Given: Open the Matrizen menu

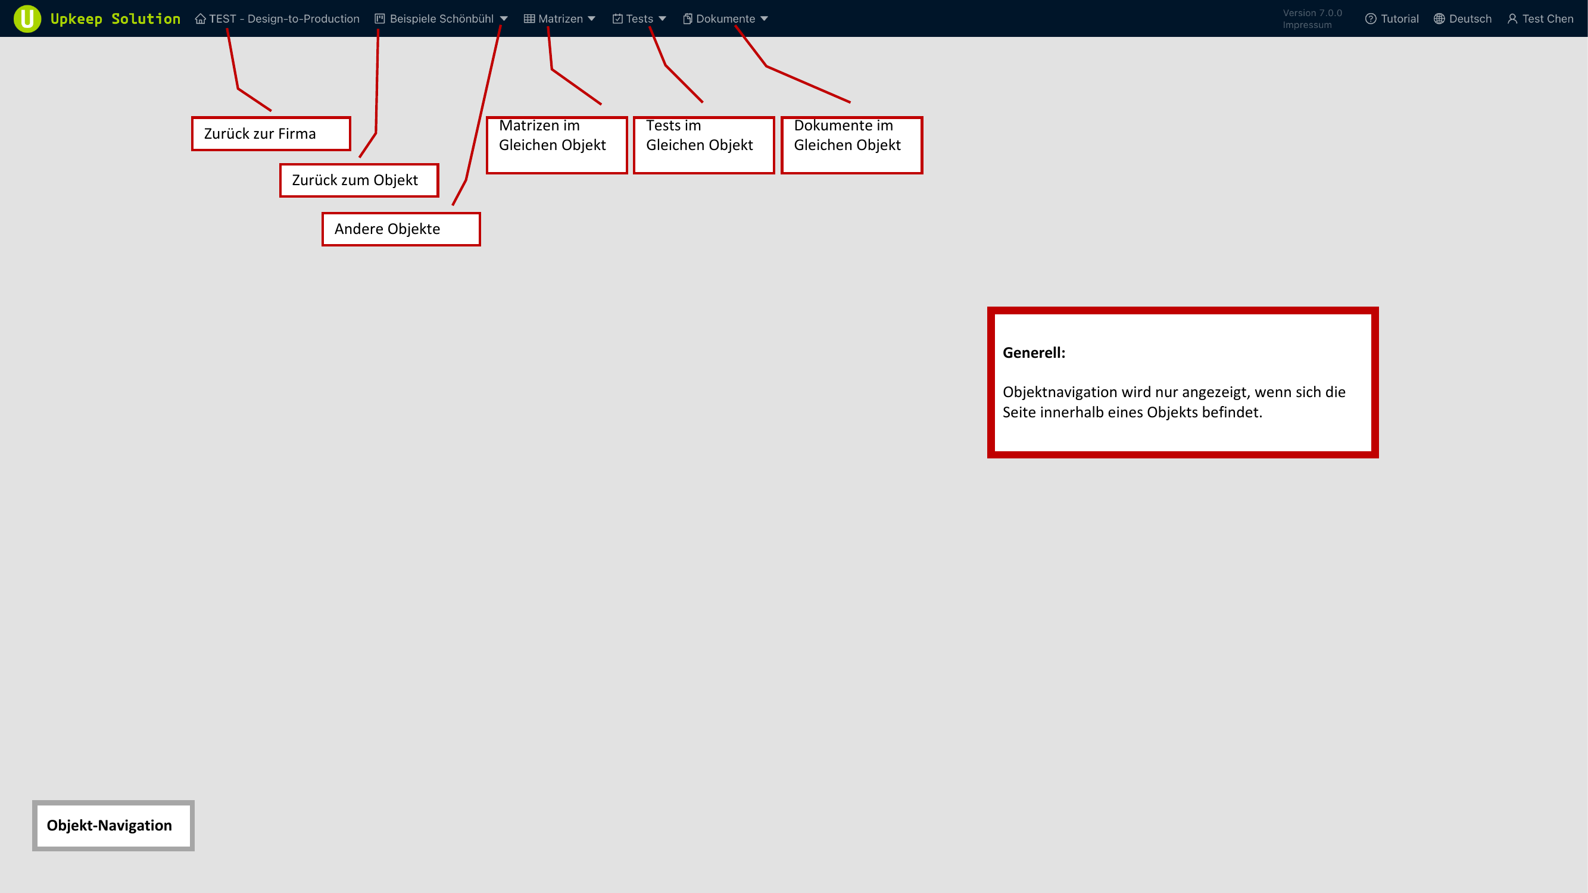Looking at the screenshot, I should tap(560, 19).
